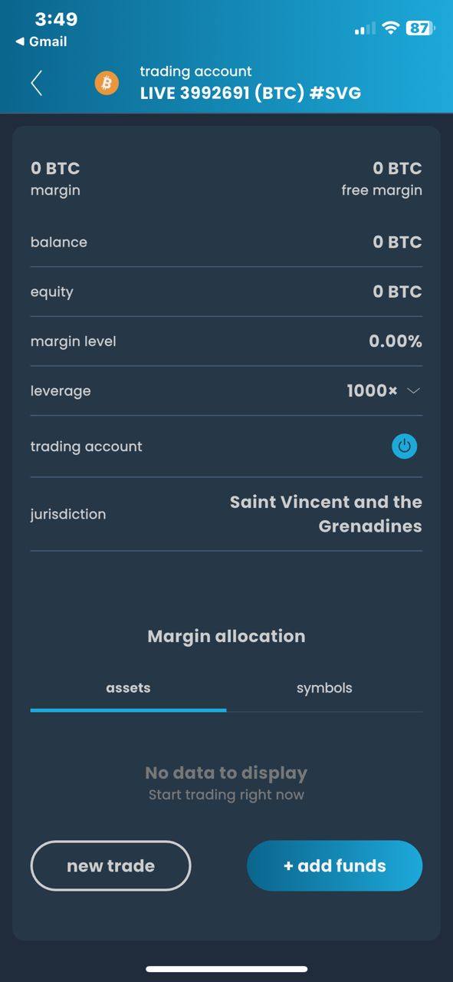Expand the leverage 1000× dropdown chevron
The image size is (453, 982).
[x=413, y=391]
